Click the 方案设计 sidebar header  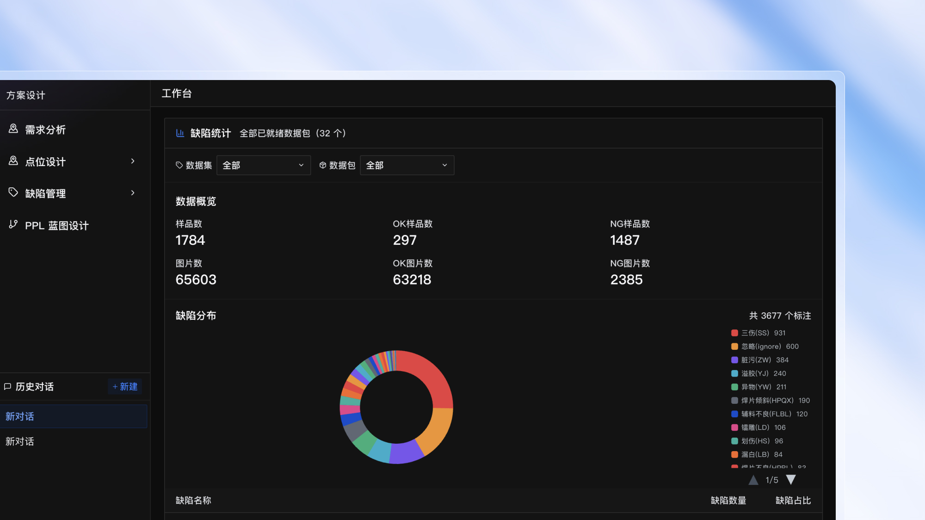(x=26, y=95)
